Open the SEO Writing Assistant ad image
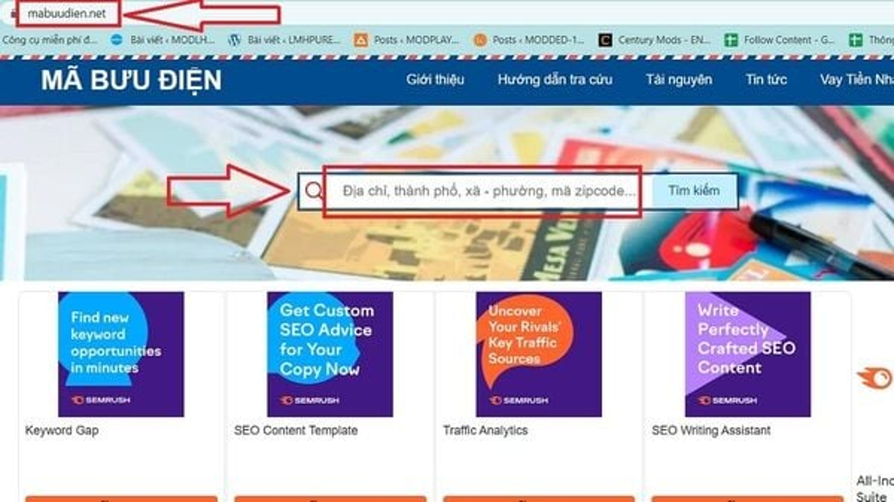894x502 pixels. point(748,354)
